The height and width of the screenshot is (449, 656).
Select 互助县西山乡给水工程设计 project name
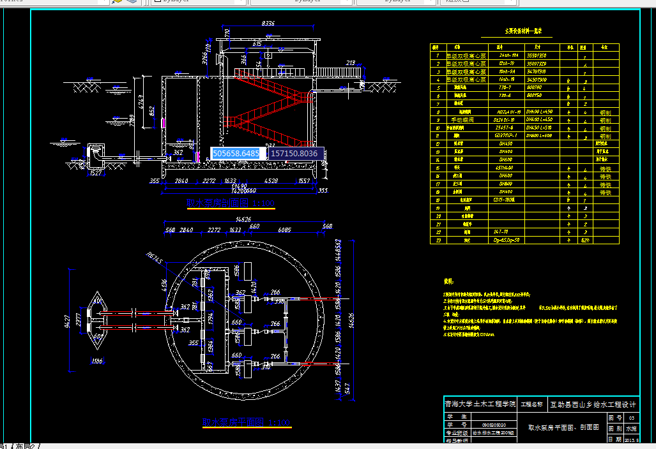(x=593, y=404)
